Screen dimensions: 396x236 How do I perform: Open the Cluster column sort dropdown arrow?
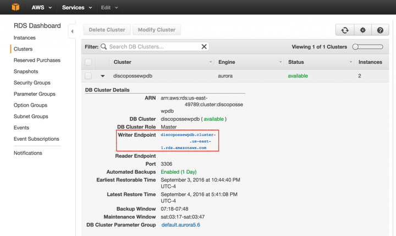tap(210, 62)
